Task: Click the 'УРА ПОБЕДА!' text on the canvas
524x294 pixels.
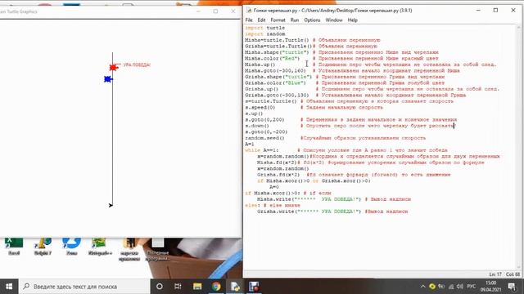Action: [137, 65]
